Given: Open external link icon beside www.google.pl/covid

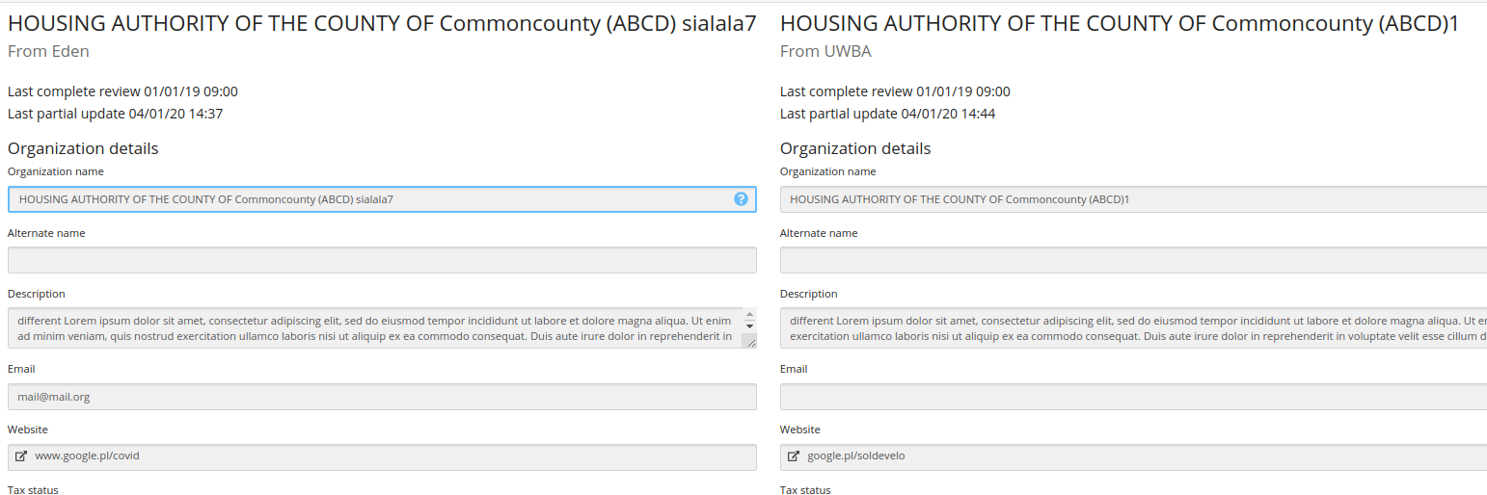Looking at the screenshot, I should [x=22, y=456].
